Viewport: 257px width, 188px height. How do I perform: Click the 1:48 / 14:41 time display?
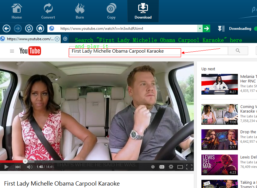tap(45, 167)
